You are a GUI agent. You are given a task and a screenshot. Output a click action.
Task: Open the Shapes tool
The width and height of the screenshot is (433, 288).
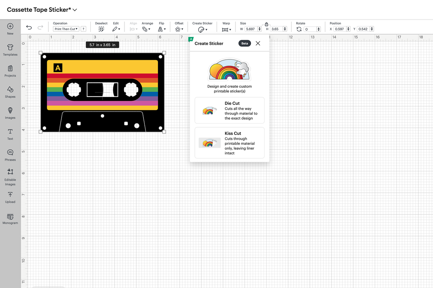pos(10,91)
